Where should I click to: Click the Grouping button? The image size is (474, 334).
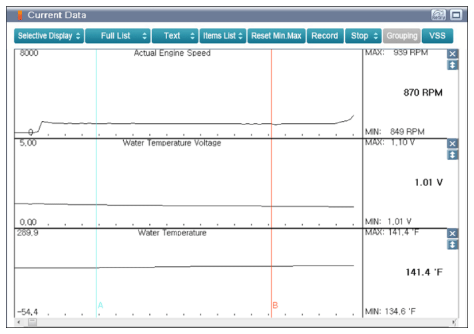click(x=401, y=36)
